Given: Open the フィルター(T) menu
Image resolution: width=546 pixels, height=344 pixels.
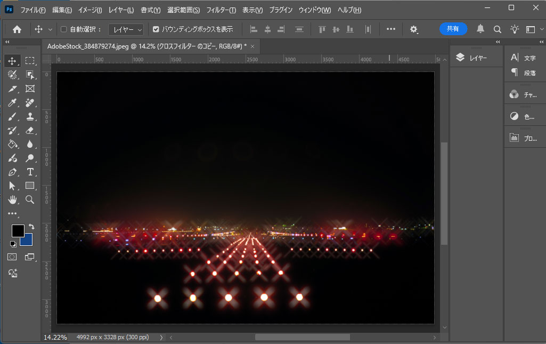Looking at the screenshot, I should 221,10.
